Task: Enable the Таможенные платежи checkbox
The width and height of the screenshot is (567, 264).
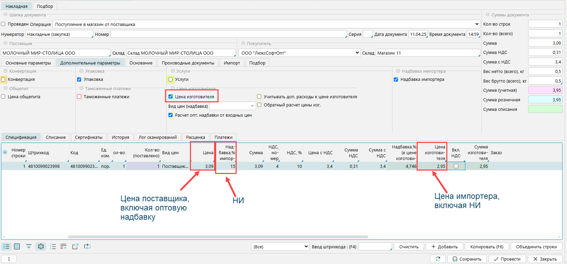Action: (x=79, y=97)
